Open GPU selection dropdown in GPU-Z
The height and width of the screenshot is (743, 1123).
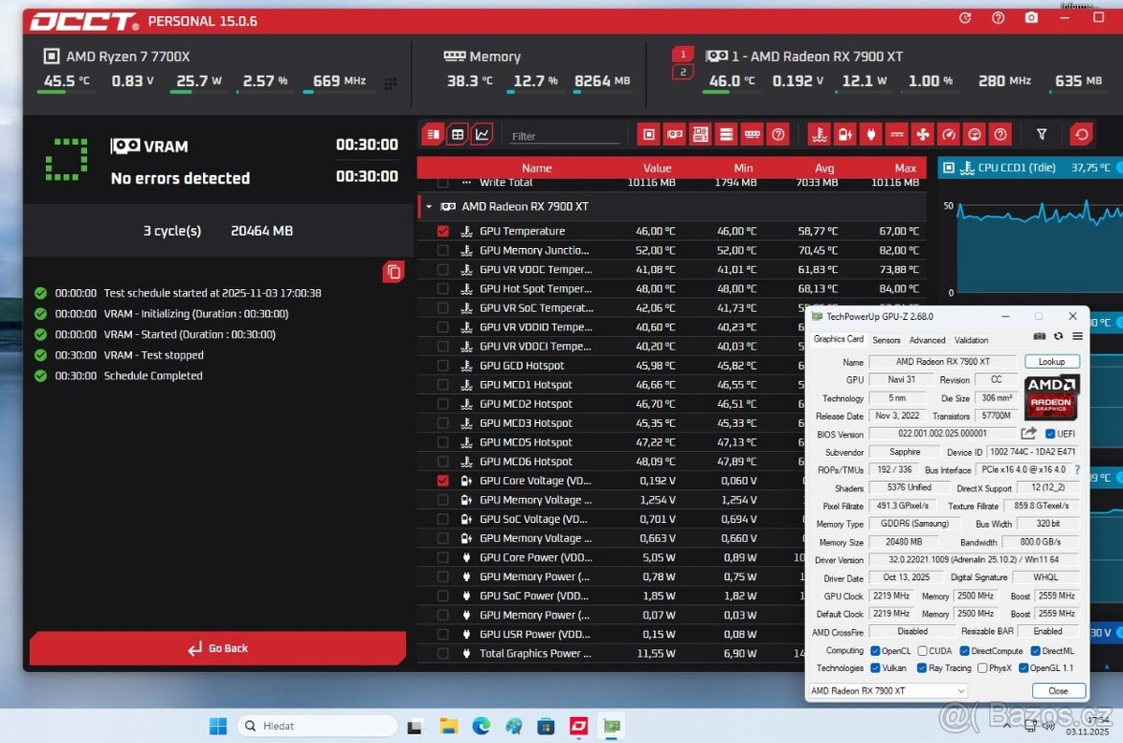(x=887, y=691)
